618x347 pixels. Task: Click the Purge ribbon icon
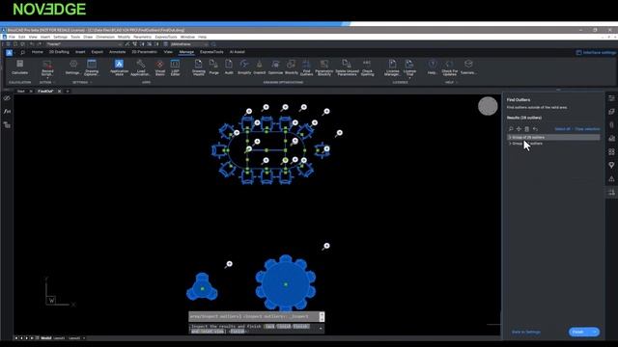click(x=213, y=67)
